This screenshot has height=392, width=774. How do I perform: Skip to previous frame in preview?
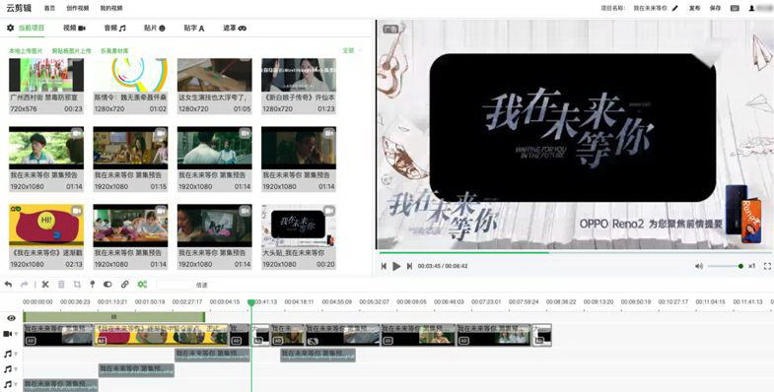(x=384, y=266)
